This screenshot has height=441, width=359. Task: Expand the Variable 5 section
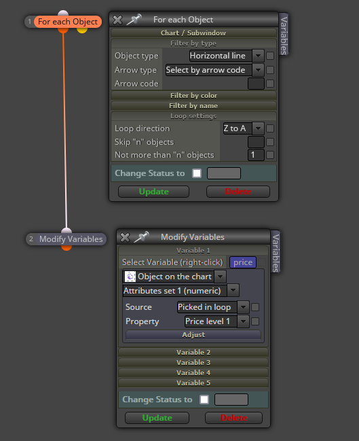tap(193, 383)
